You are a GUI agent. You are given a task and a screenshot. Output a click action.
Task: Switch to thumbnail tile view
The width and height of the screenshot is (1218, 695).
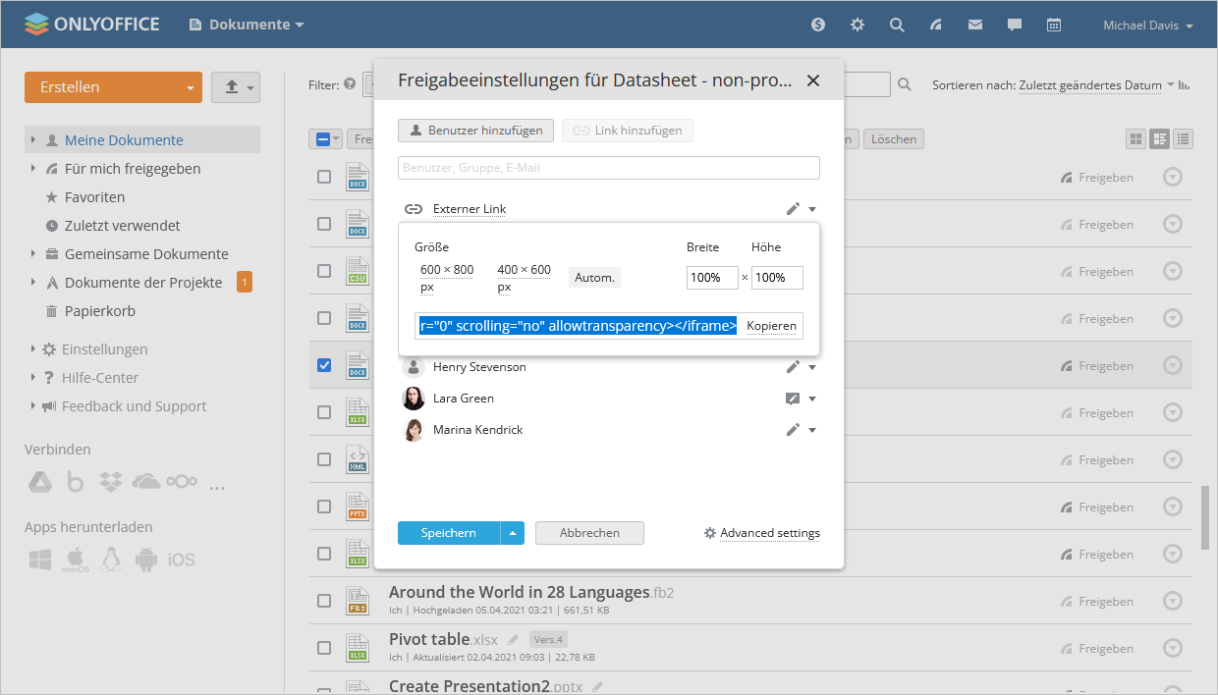pos(1136,139)
